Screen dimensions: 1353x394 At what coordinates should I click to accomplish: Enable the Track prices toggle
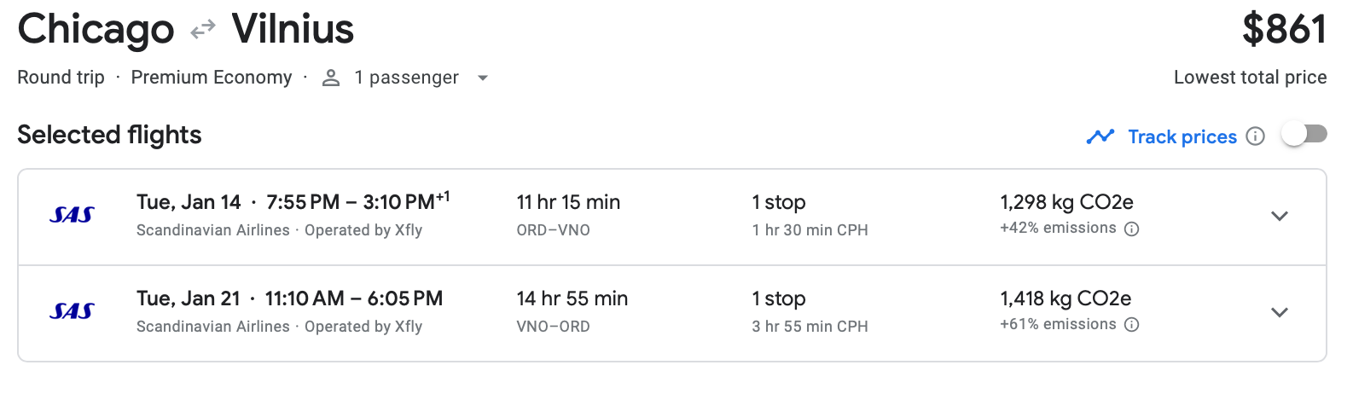1304,135
